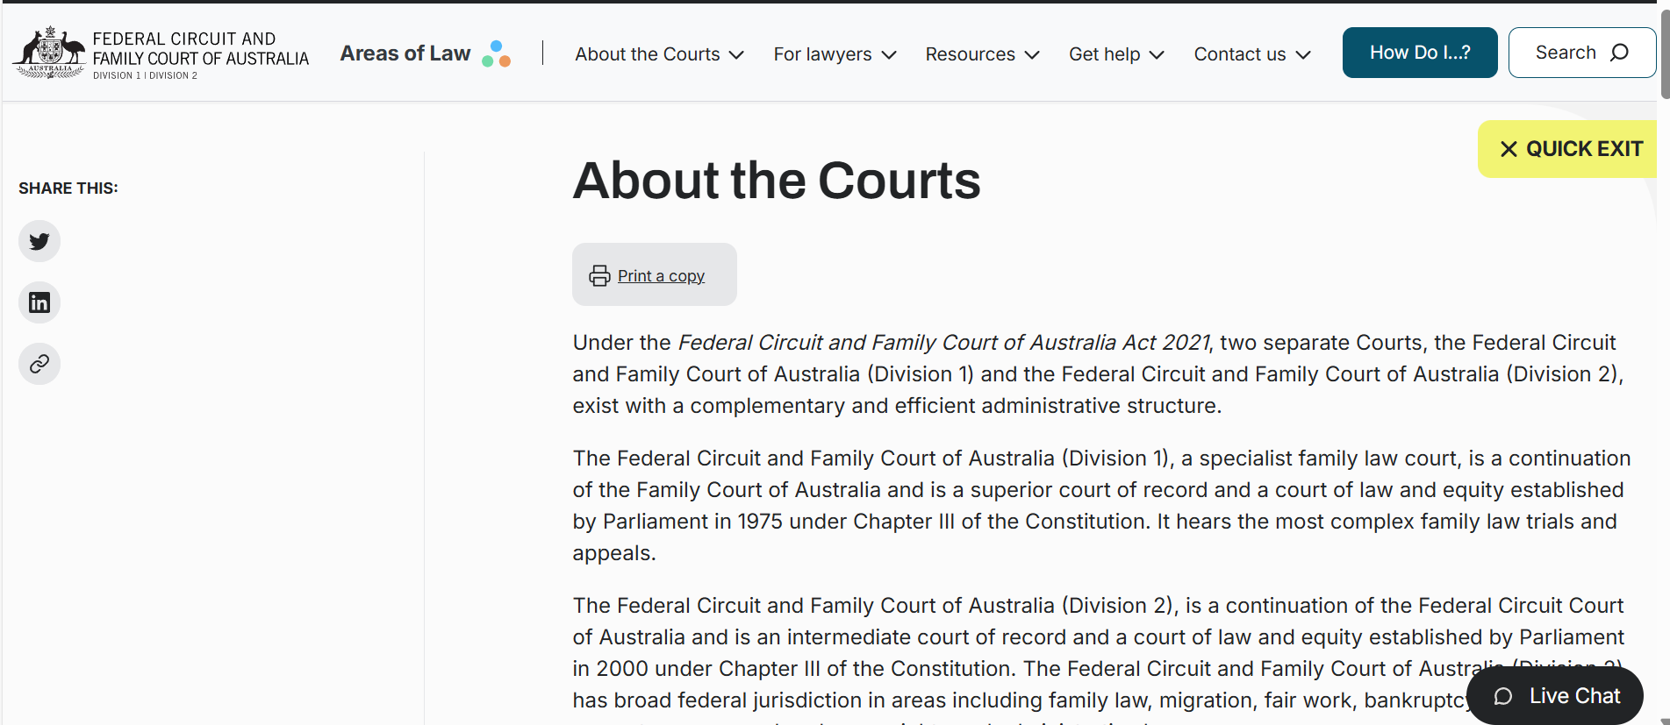Click the Live Chat speech bubble icon

1503,696
